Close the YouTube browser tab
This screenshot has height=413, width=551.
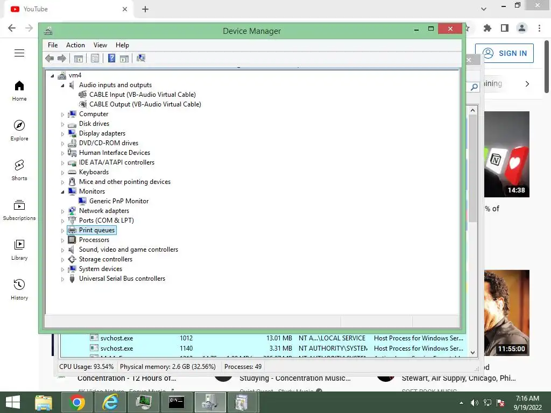point(125,9)
